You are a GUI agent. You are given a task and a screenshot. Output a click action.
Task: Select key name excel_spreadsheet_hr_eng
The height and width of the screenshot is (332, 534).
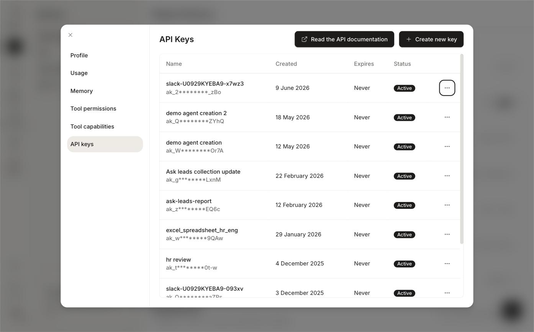click(x=202, y=230)
